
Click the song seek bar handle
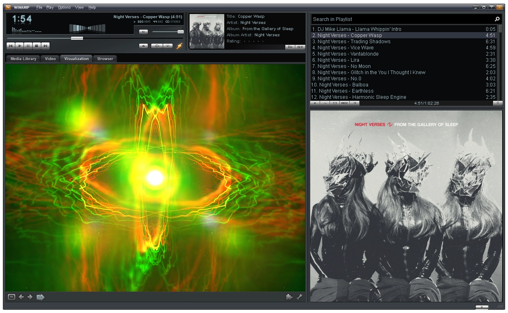pos(77,38)
